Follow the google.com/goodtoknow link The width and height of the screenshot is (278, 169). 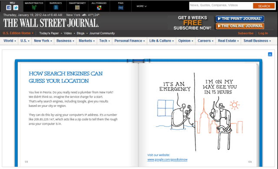pyautogui.click(x=167, y=159)
